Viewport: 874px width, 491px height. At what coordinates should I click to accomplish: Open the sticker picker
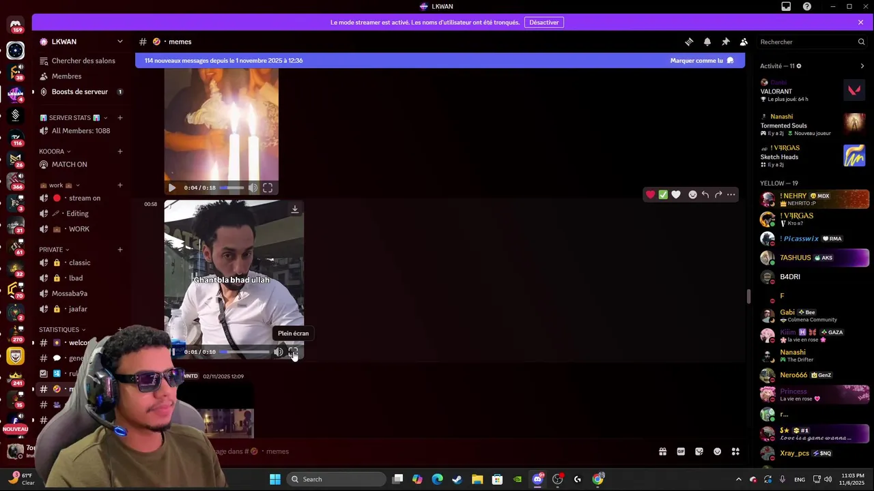pyautogui.click(x=699, y=451)
